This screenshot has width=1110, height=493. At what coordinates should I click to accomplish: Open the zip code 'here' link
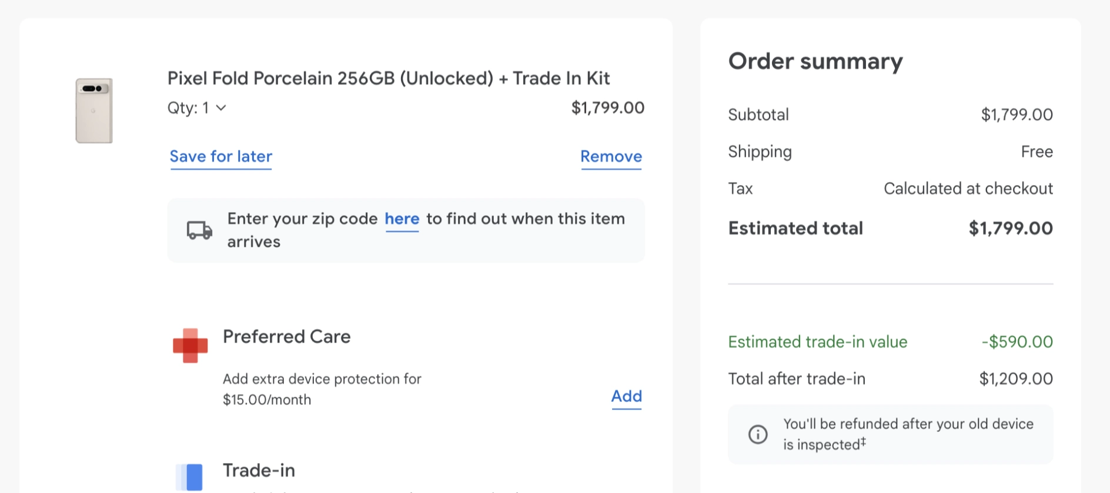tap(402, 219)
